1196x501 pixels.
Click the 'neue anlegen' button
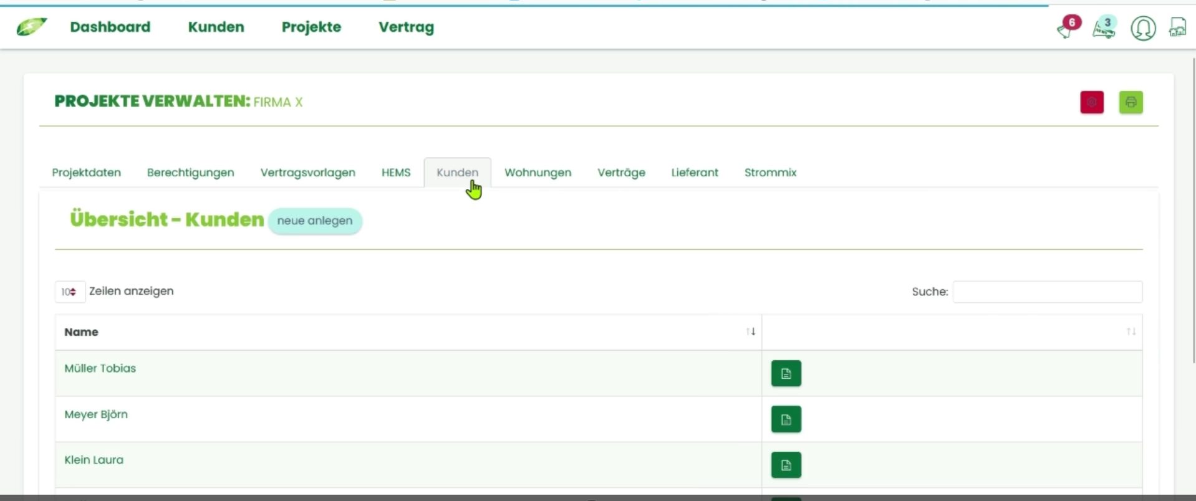click(315, 221)
